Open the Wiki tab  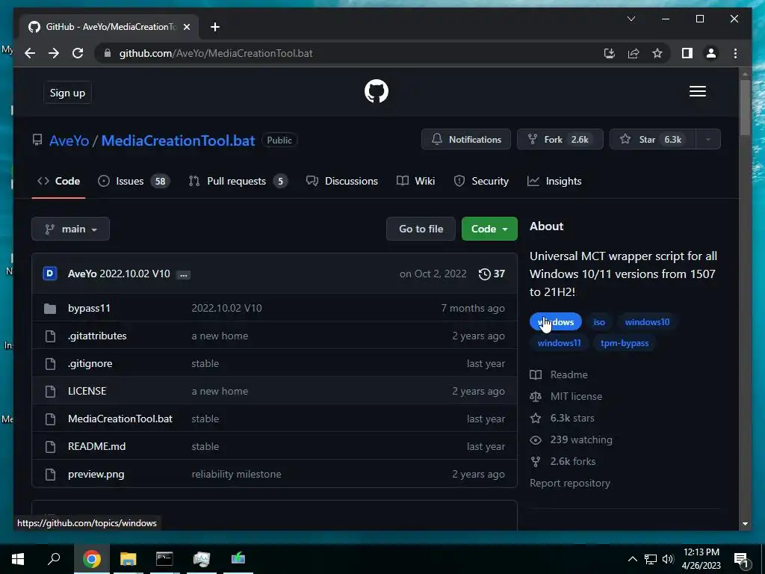(x=415, y=181)
